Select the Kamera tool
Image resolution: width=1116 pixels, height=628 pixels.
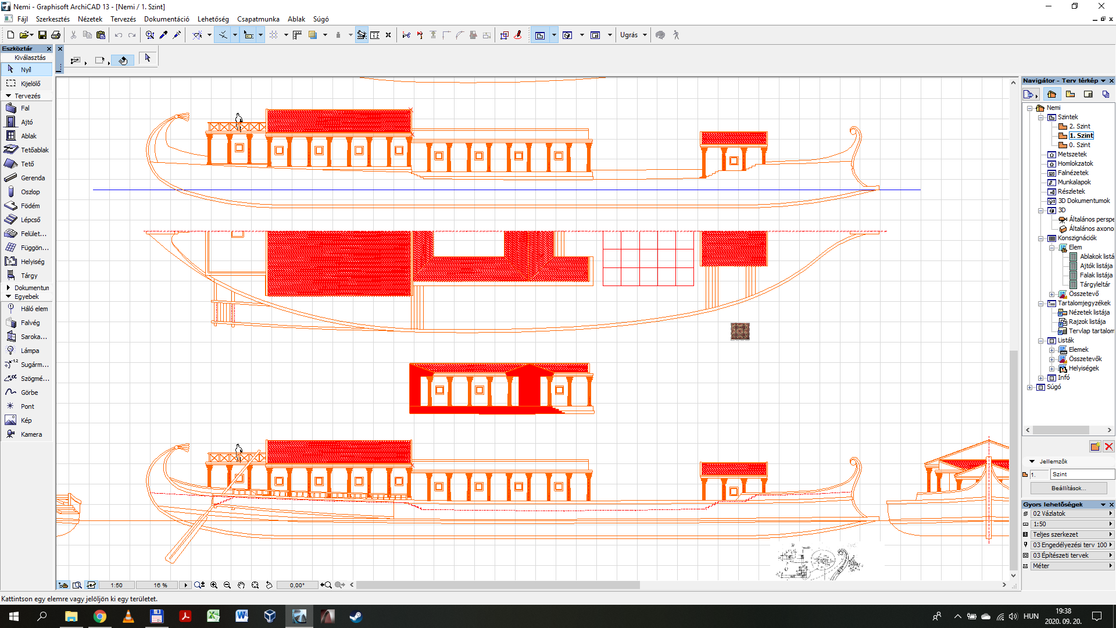point(27,434)
